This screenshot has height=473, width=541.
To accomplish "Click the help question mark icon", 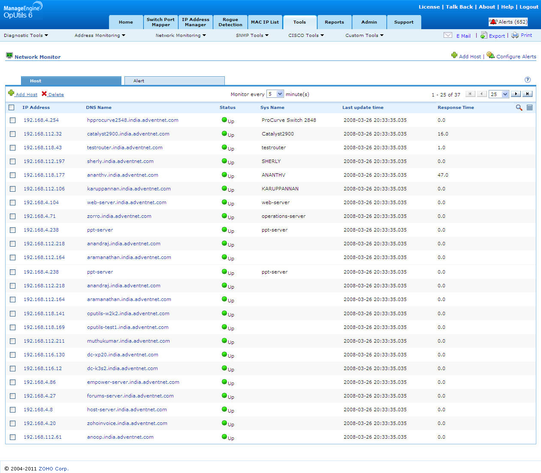I will 528,80.
